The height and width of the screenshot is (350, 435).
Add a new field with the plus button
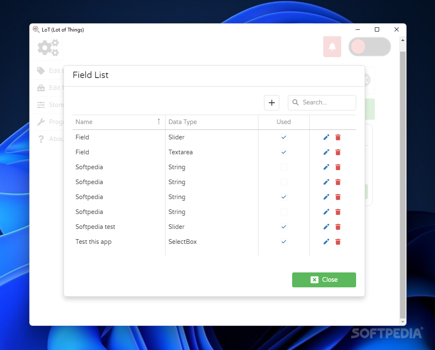(x=272, y=103)
